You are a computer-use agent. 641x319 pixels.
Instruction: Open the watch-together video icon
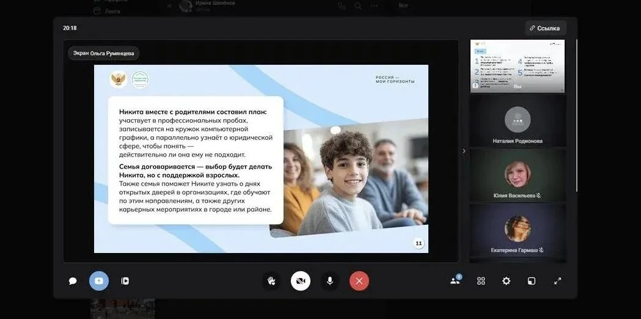[125, 281]
